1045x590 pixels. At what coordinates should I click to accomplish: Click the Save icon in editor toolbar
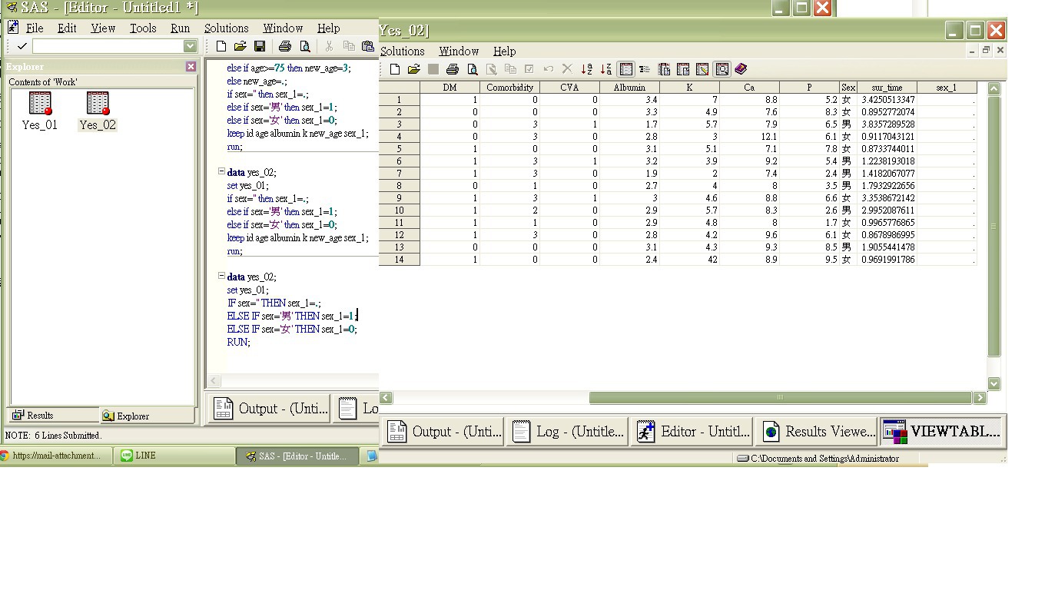coord(260,47)
